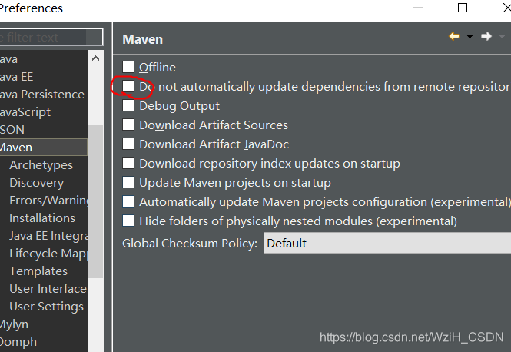Open the forward history dropdown arrow
The width and height of the screenshot is (511, 352).
[x=502, y=36]
